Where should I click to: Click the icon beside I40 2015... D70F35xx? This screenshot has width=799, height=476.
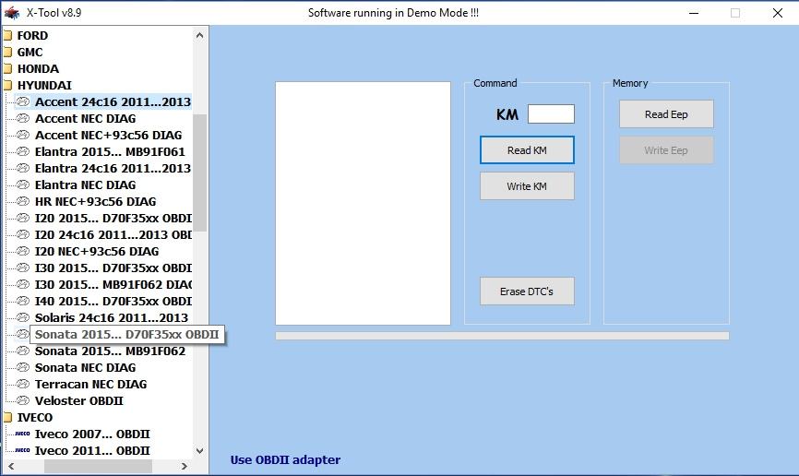(x=23, y=302)
